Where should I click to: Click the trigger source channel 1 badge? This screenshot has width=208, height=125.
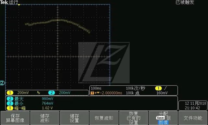pos(158,88)
